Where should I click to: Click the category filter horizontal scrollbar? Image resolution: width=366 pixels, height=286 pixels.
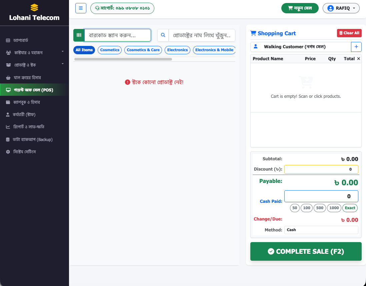tap(123, 59)
